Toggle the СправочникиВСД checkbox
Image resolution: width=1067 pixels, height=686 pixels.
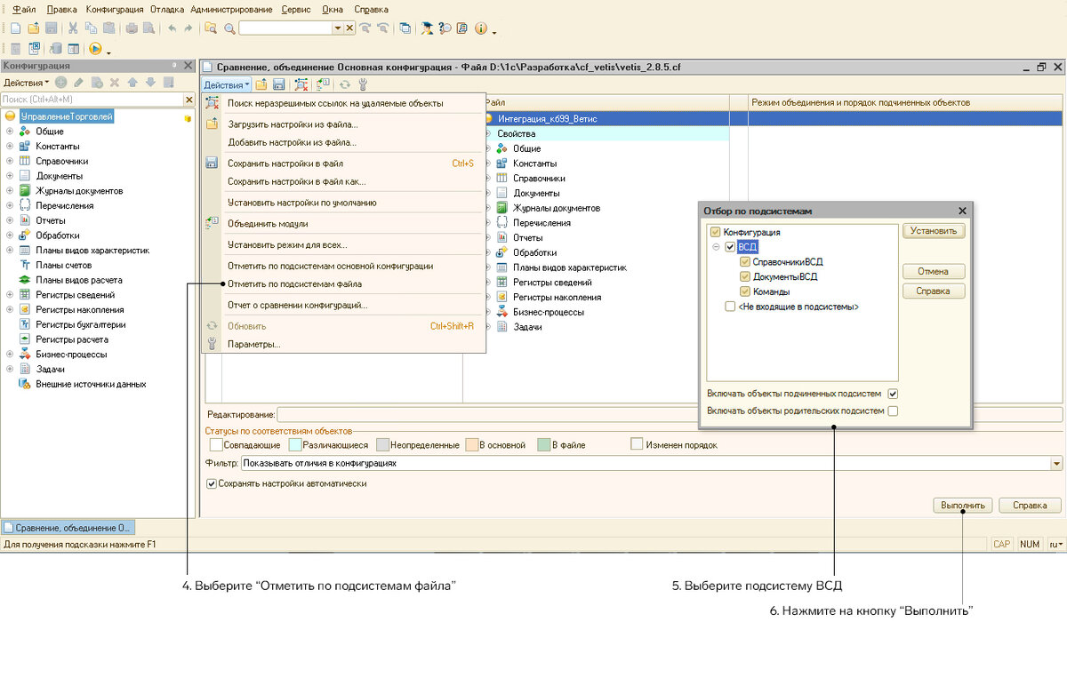pyautogui.click(x=745, y=262)
